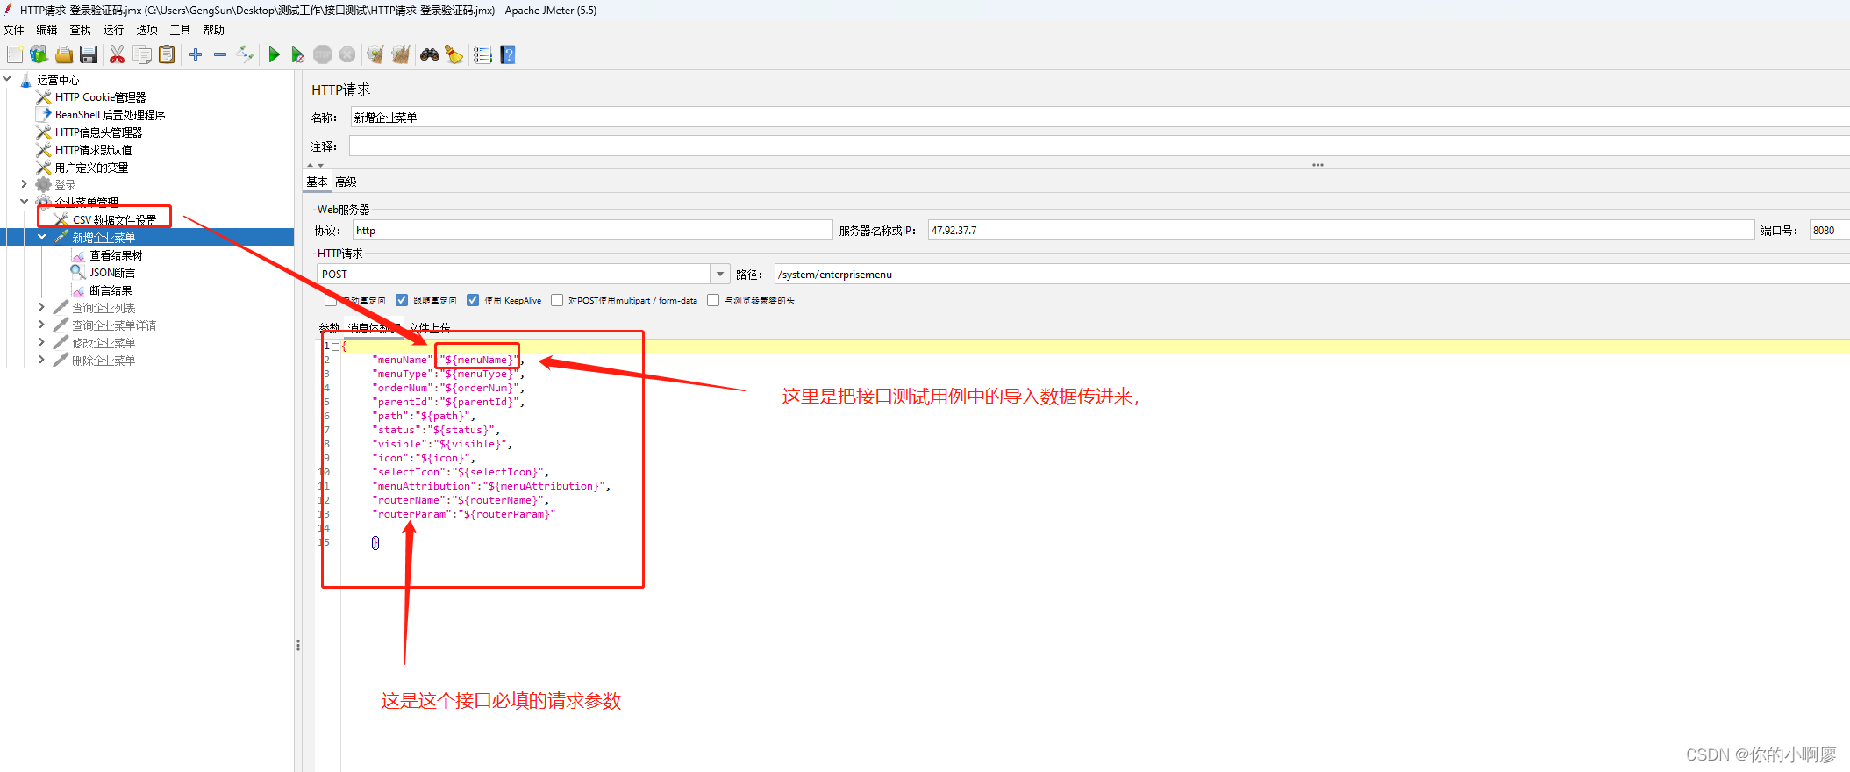Click the BeanShell 后置处理程序 arrow icon
The image size is (1850, 772).
tap(44, 115)
